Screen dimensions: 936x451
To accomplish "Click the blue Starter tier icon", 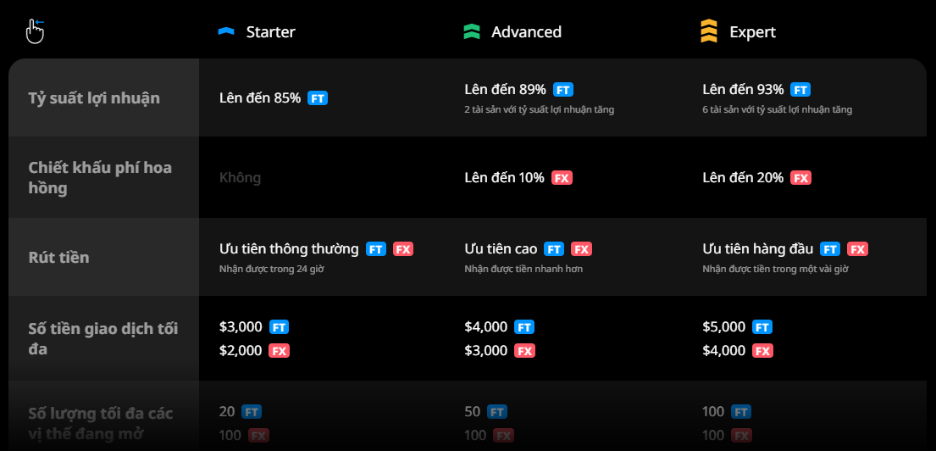I will [x=226, y=31].
